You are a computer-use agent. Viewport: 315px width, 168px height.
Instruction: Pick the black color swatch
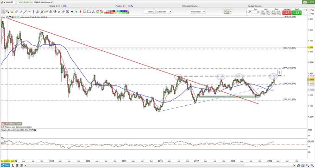pyautogui.click(x=114, y=11)
